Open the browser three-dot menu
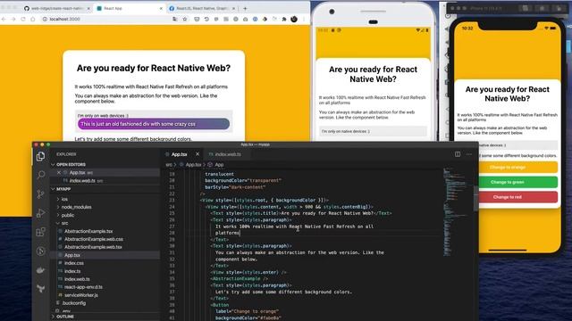Screen dimensions: 572x321 [304, 19]
